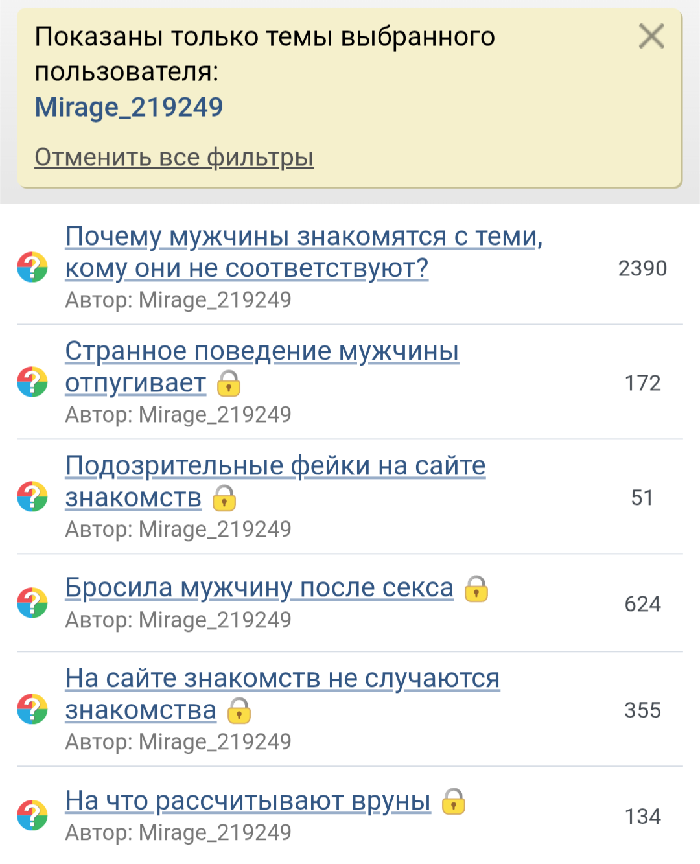Close the yellow filter notice

click(x=651, y=36)
